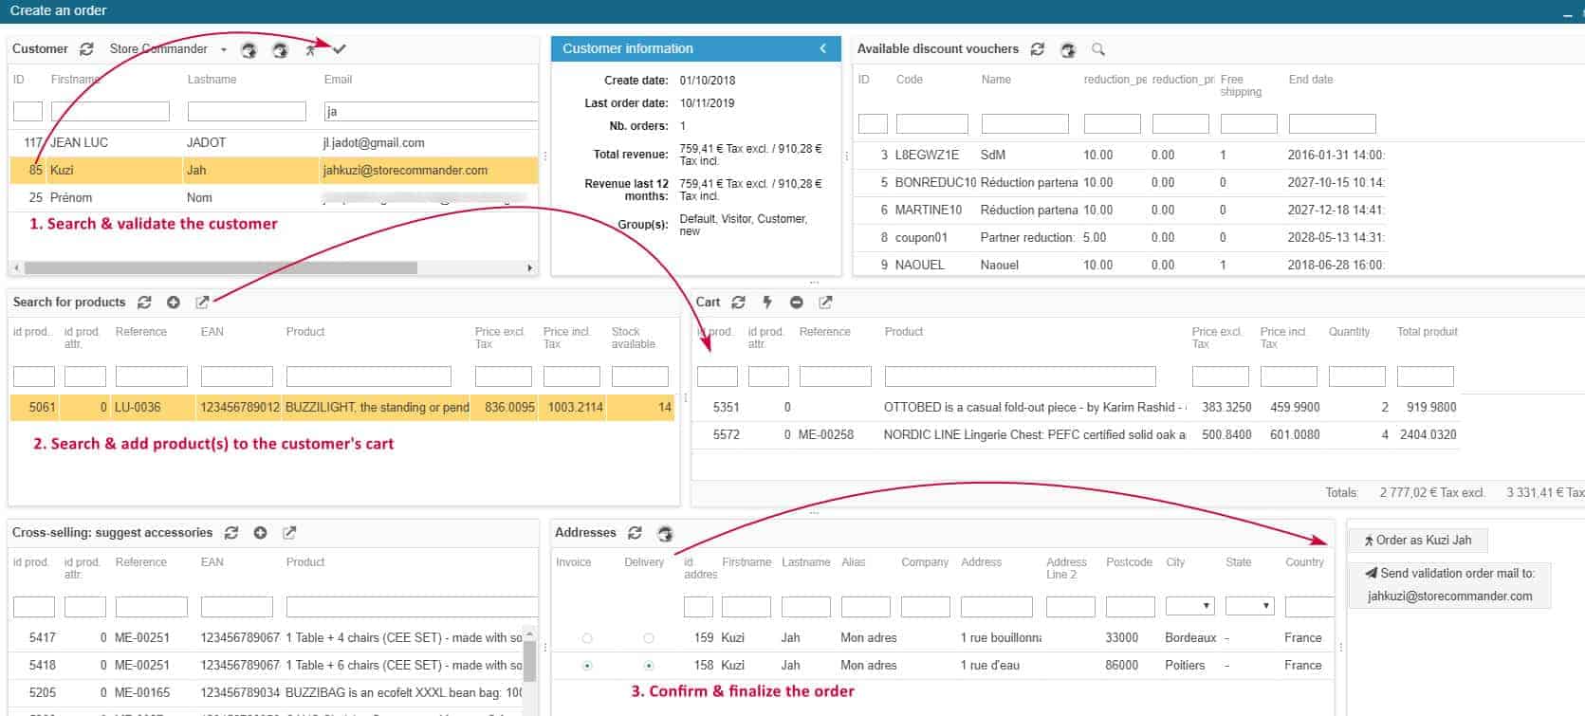
Task: Select Delivery radio for address 159
Action: click(x=649, y=638)
